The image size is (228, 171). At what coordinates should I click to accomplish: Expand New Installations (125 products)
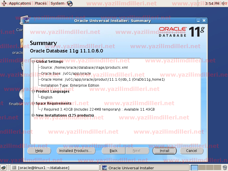pyautogui.click(x=33, y=115)
